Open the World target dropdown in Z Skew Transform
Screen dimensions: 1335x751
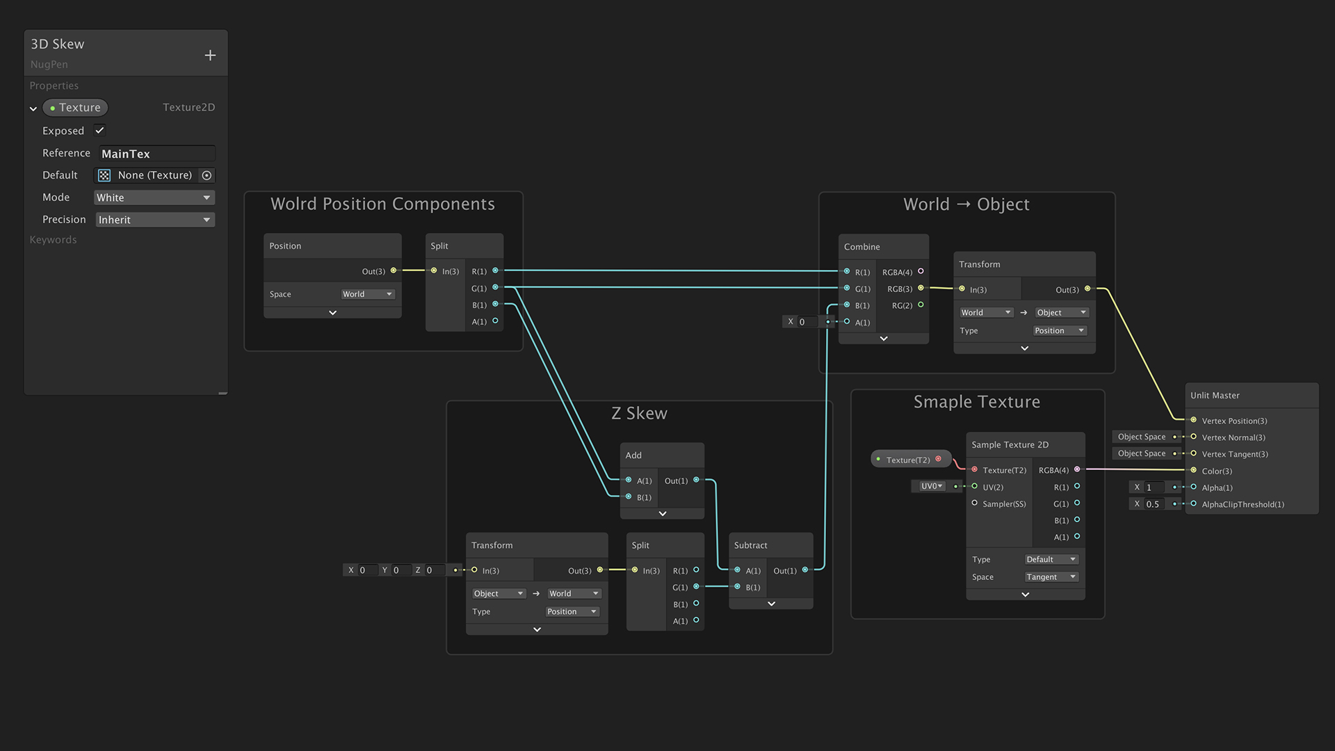(x=574, y=593)
